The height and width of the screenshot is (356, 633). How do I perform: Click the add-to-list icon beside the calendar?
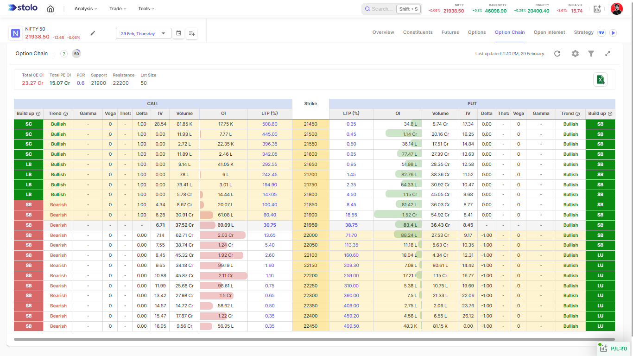click(x=192, y=33)
